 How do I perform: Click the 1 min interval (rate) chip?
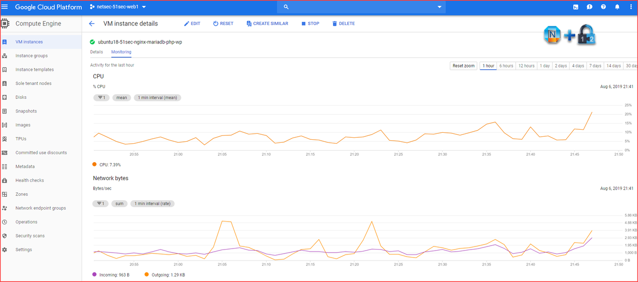(153, 204)
